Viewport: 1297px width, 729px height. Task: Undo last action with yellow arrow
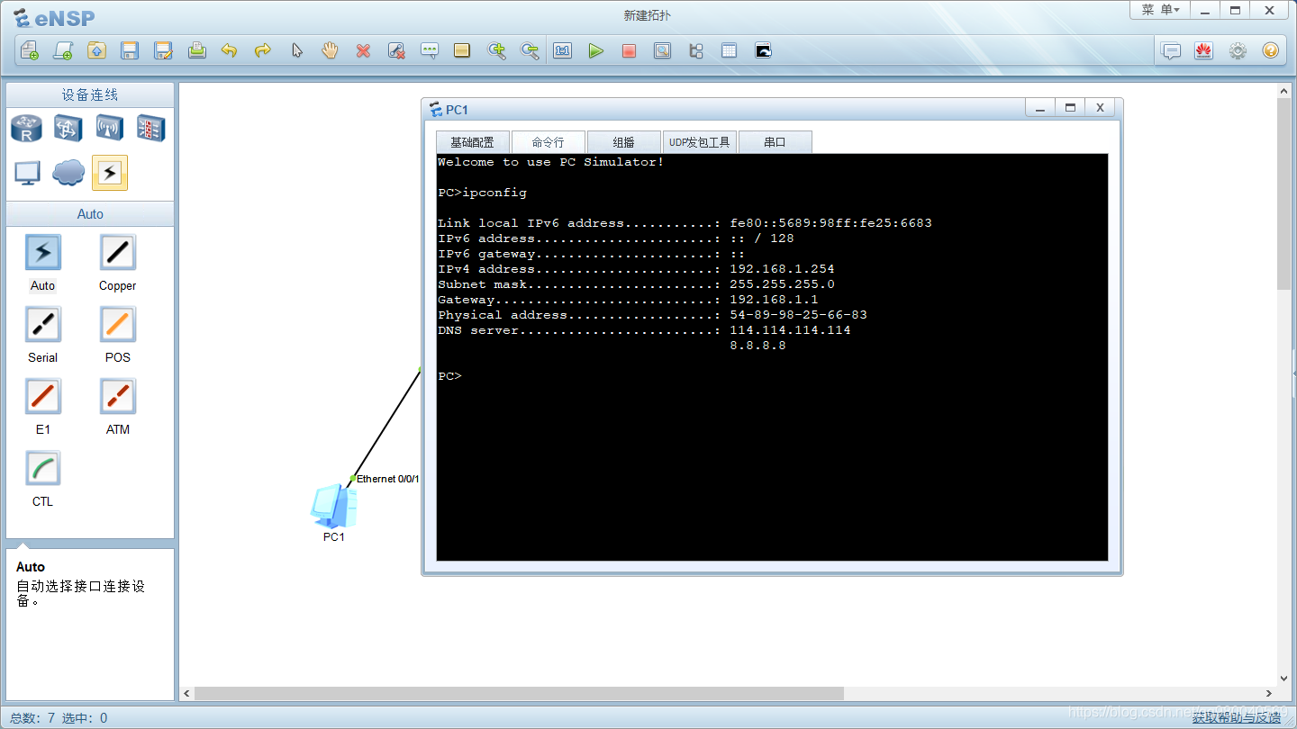230,50
